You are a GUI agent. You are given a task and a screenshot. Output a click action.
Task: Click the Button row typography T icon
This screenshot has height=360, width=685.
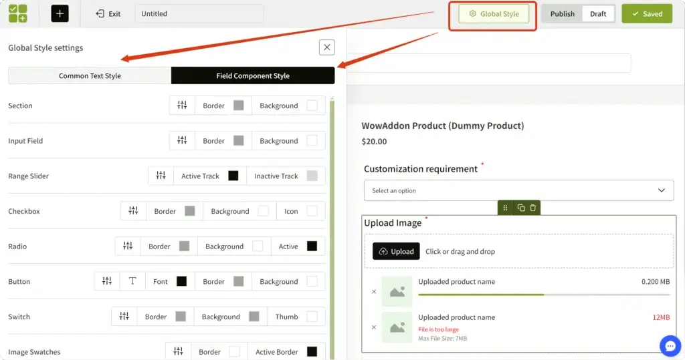tap(132, 281)
